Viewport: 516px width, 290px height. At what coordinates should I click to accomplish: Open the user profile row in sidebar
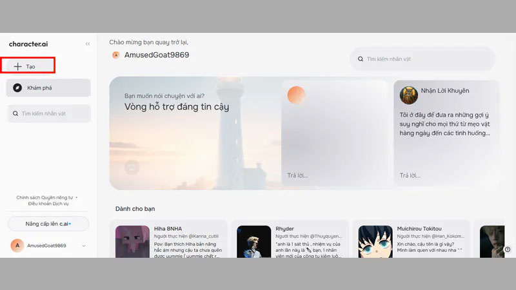tap(48, 246)
